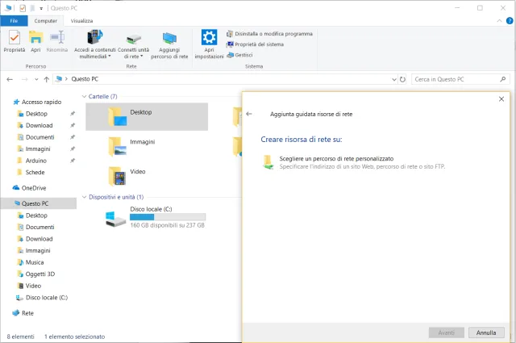Click the search magnifier icon

pyautogui.click(x=503, y=79)
